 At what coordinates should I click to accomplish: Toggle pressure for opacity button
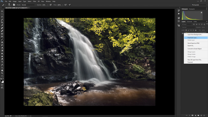tap(50, 5)
